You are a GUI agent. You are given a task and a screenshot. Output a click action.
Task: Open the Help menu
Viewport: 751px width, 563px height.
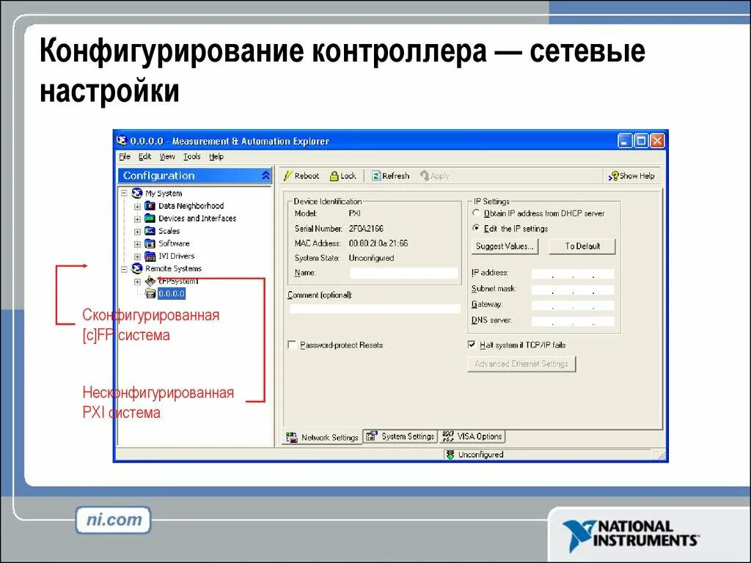tap(216, 157)
